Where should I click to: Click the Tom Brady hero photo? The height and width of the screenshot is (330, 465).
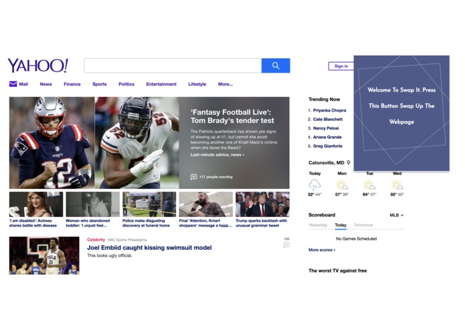pos(52,143)
